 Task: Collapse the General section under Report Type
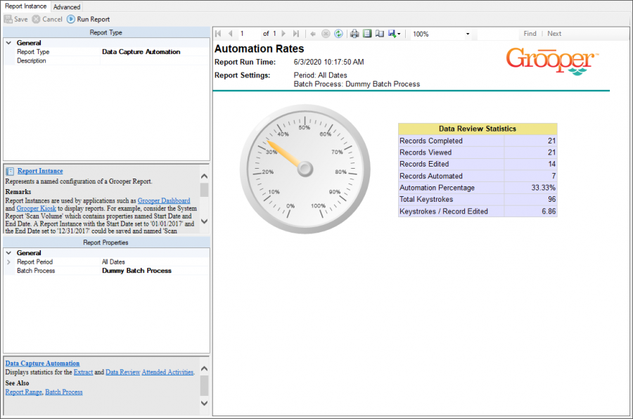(8, 43)
